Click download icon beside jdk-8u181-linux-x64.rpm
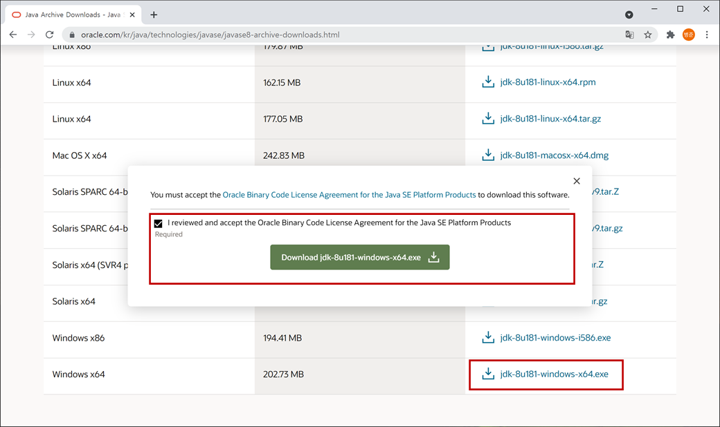 (x=488, y=82)
